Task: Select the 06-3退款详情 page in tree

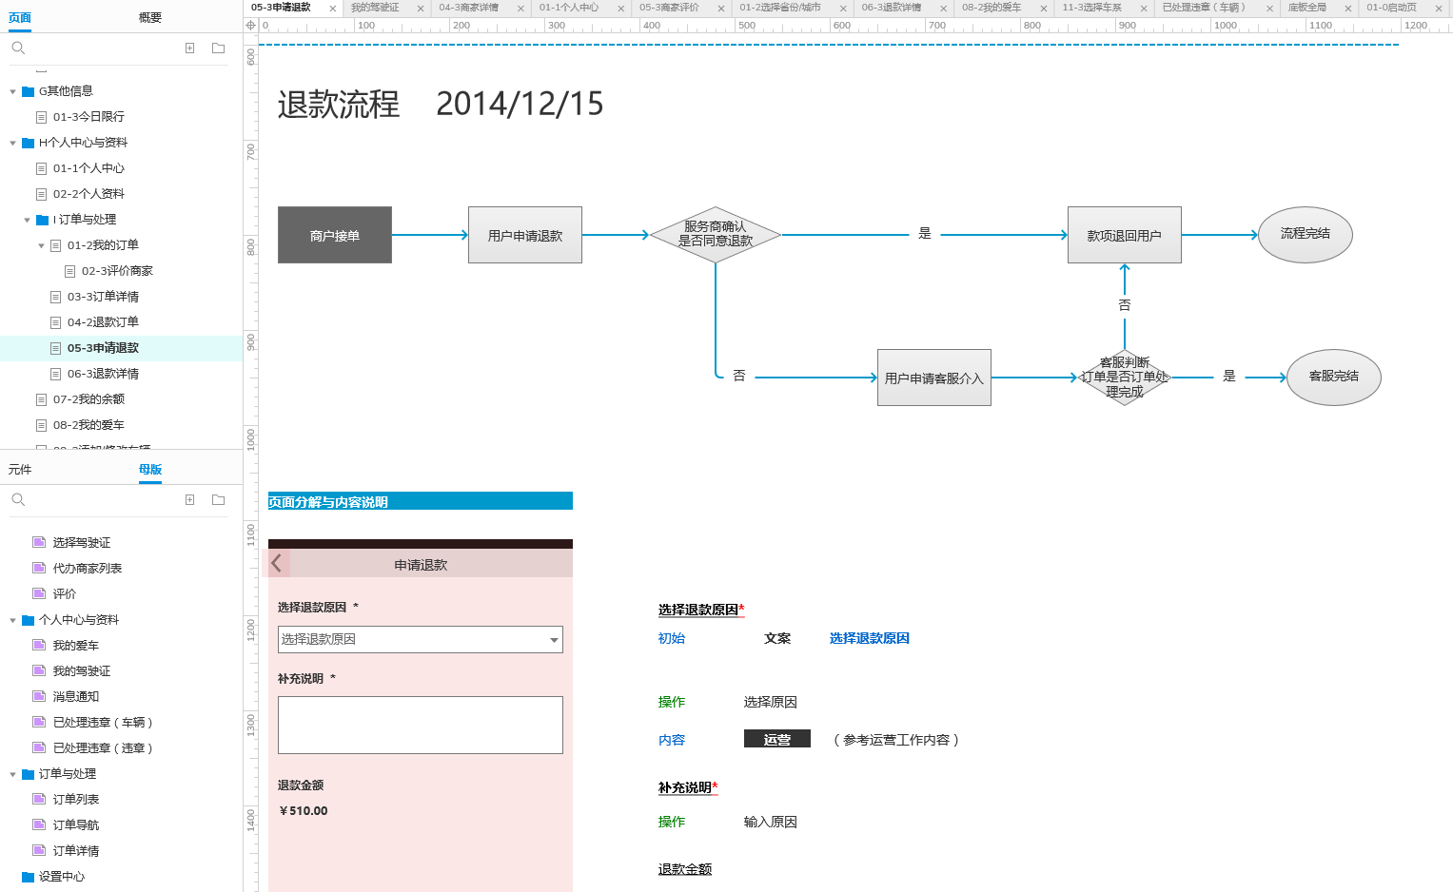Action: [103, 374]
